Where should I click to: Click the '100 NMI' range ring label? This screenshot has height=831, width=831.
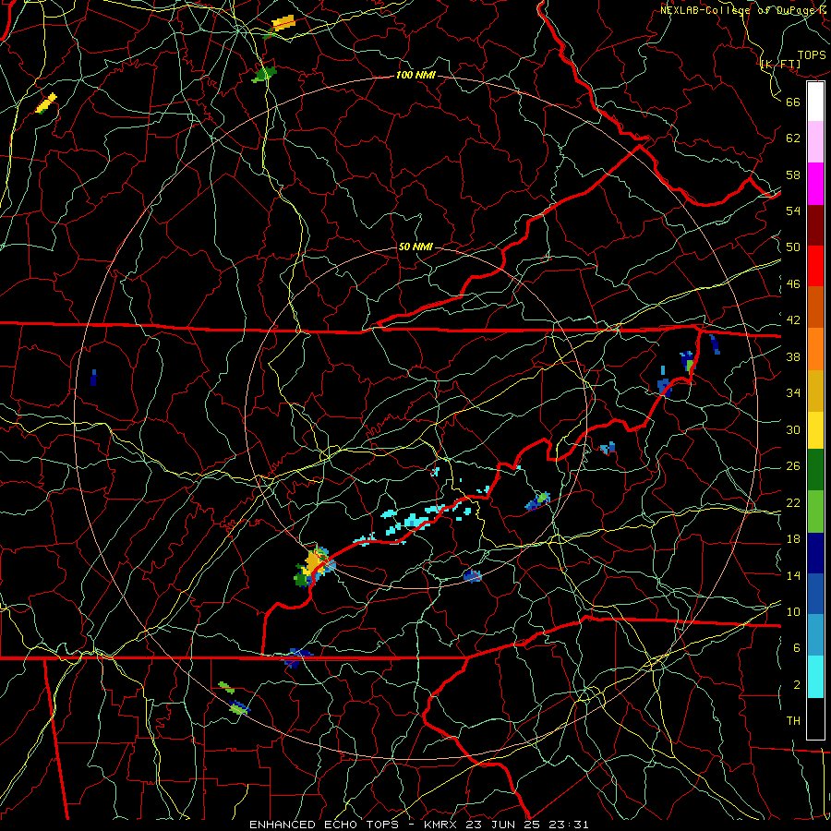point(415,76)
